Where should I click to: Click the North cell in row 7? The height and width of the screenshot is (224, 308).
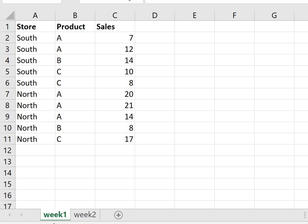click(x=35, y=94)
